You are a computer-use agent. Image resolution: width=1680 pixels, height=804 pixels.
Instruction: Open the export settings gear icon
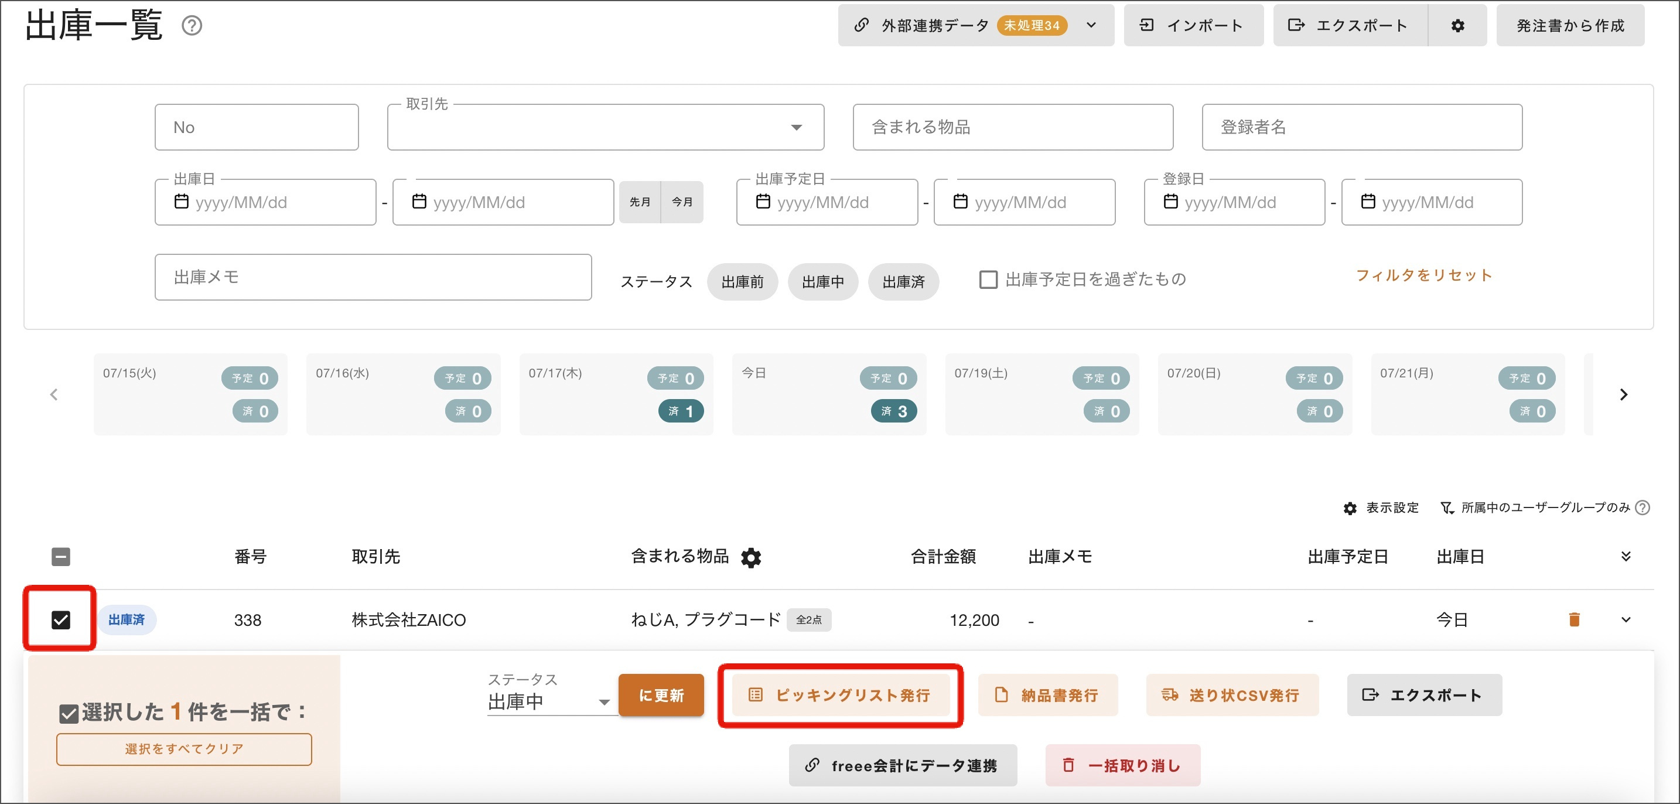tap(1457, 25)
